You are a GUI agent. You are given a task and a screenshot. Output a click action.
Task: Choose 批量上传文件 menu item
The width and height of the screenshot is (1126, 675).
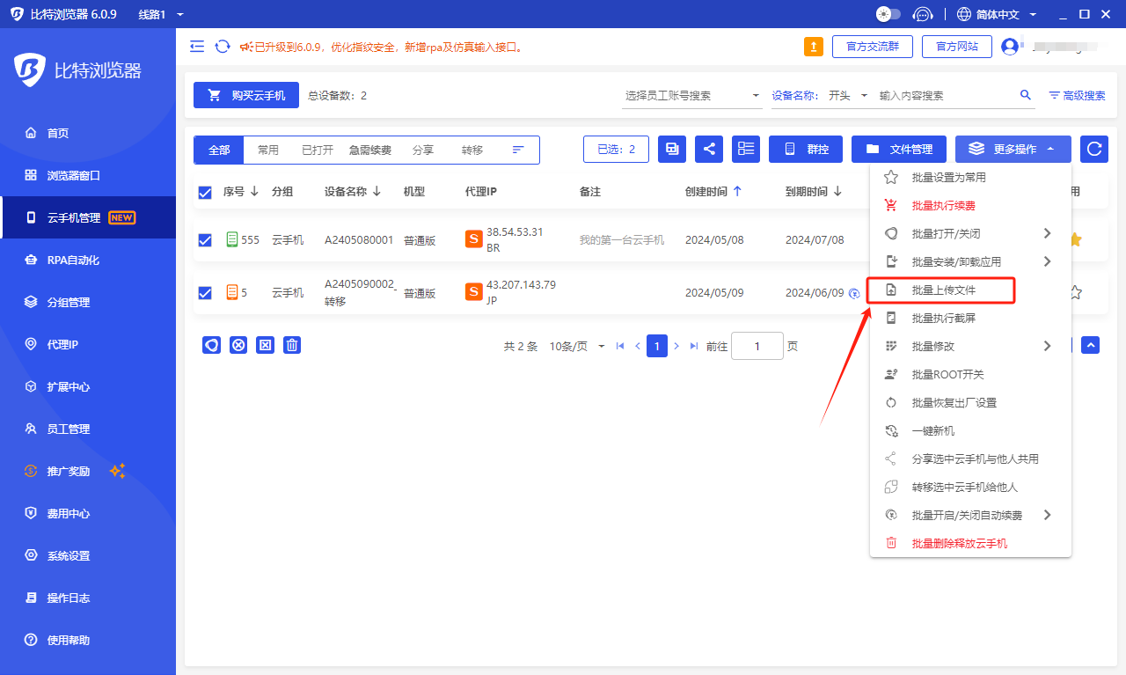970,290
